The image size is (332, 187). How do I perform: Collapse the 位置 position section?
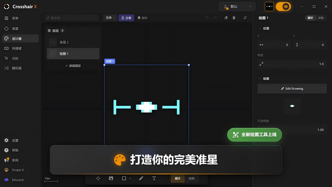point(260,29)
